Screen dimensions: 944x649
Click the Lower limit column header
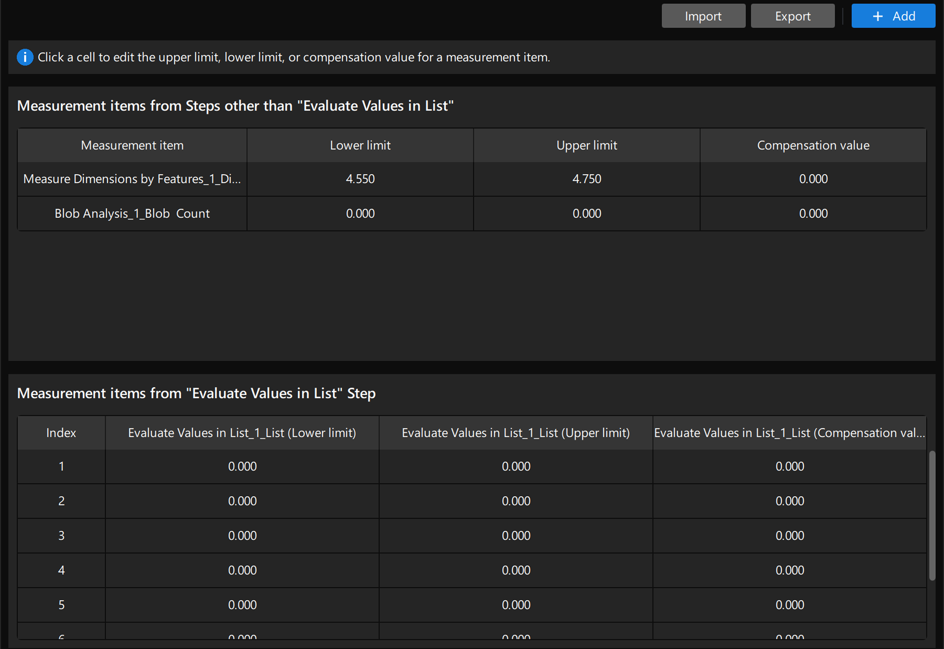click(x=360, y=145)
